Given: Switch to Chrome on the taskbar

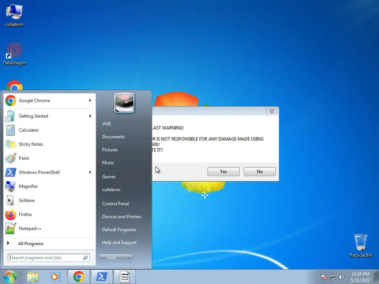Looking at the screenshot, I should [78, 277].
